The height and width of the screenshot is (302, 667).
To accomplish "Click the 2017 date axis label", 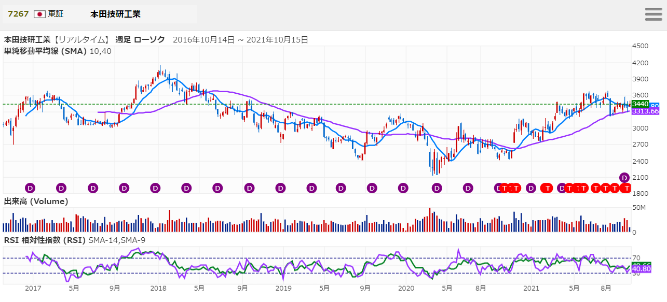I will pyautogui.click(x=33, y=287).
